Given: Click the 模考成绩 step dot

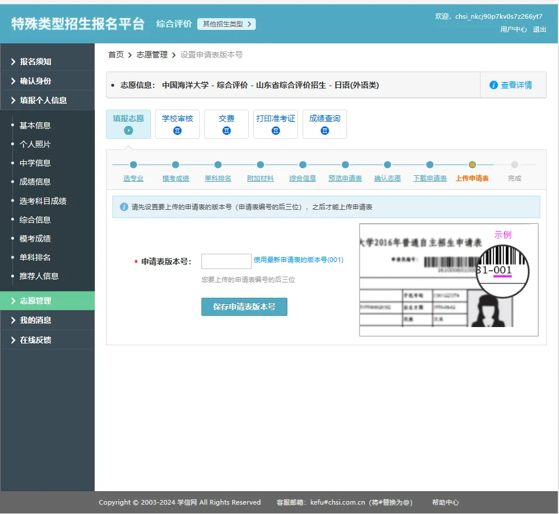Looking at the screenshot, I should coord(176,165).
